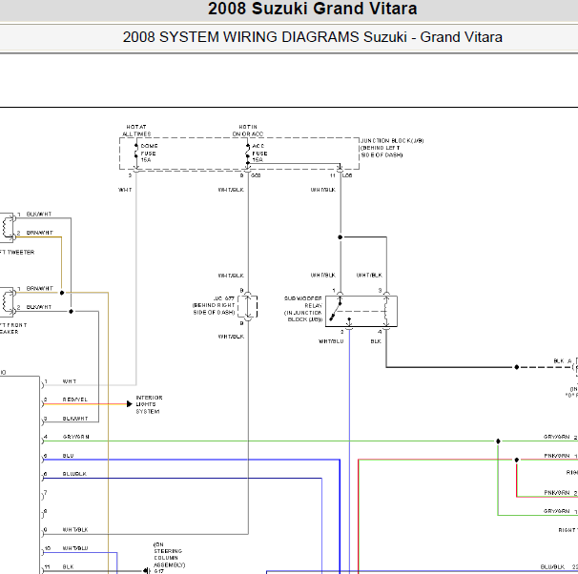Click 'BLK/WHT' label at tweeter terminal 1
Screen dimensions: 578x574
[x=39, y=214]
